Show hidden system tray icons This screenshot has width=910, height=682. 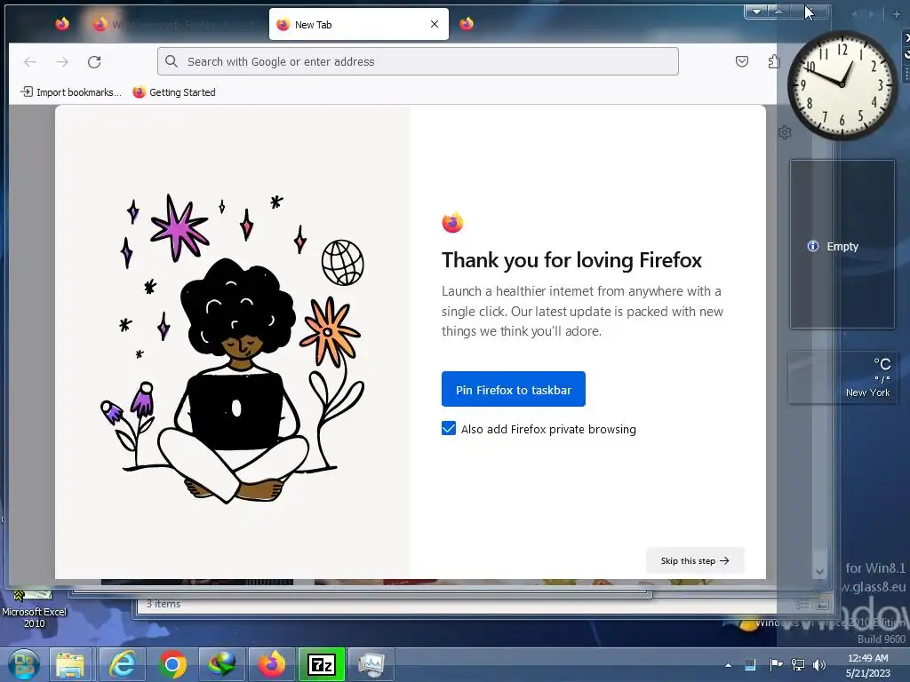(728, 665)
